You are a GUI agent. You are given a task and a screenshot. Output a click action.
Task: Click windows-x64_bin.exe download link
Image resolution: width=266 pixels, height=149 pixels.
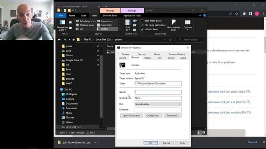221,102
